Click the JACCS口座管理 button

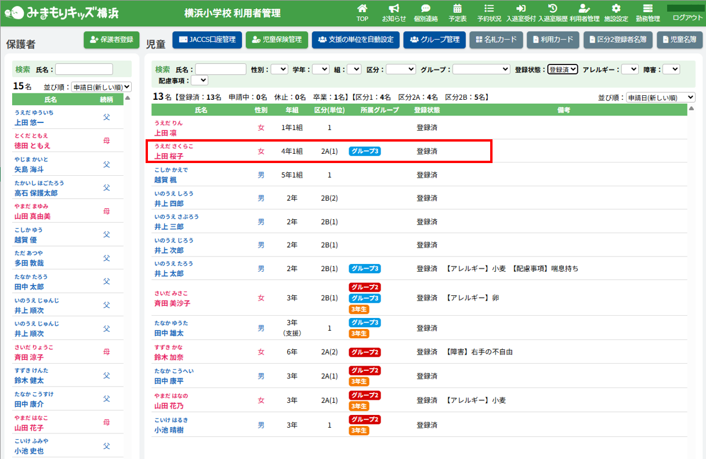[207, 39]
